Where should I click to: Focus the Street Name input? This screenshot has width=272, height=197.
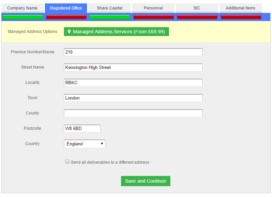(x=133, y=67)
